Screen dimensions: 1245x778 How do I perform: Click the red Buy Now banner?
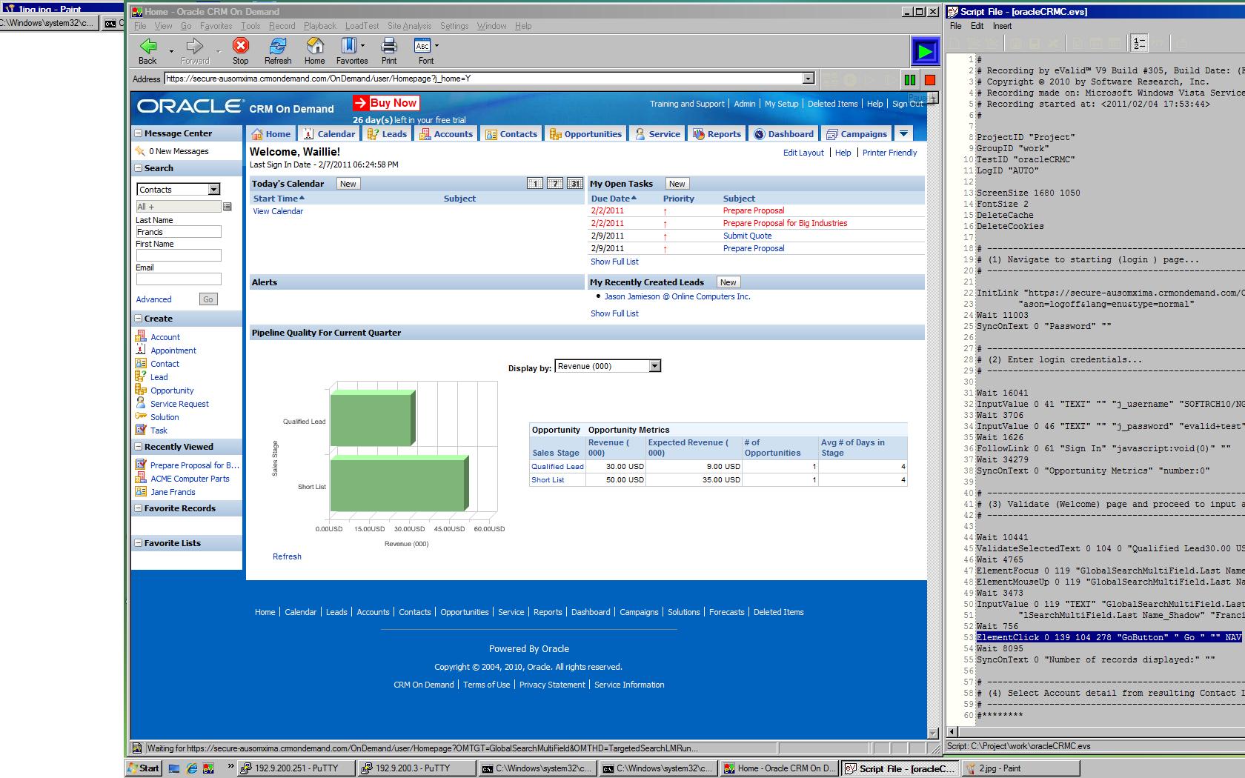[386, 103]
